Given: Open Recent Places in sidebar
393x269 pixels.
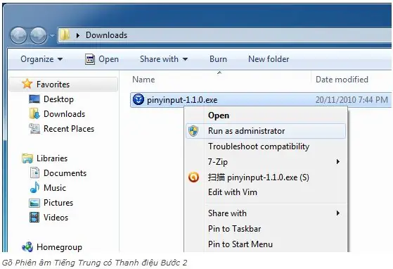Looking at the screenshot, I should click(x=69, y=129).
